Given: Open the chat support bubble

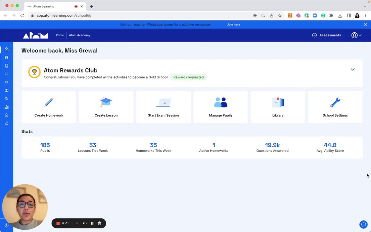Looking at the screenshot, I should [363, 224].
